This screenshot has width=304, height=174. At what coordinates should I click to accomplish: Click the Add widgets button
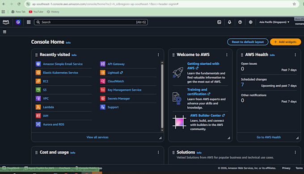click(x=285, y=42)
